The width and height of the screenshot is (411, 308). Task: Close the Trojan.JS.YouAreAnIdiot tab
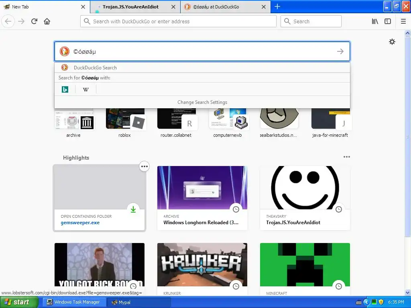(173, 7)
